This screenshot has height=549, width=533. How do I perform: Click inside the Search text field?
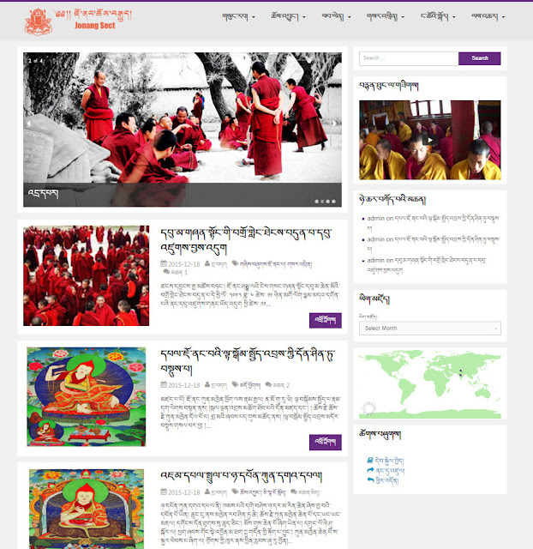[x=409, y=58]
